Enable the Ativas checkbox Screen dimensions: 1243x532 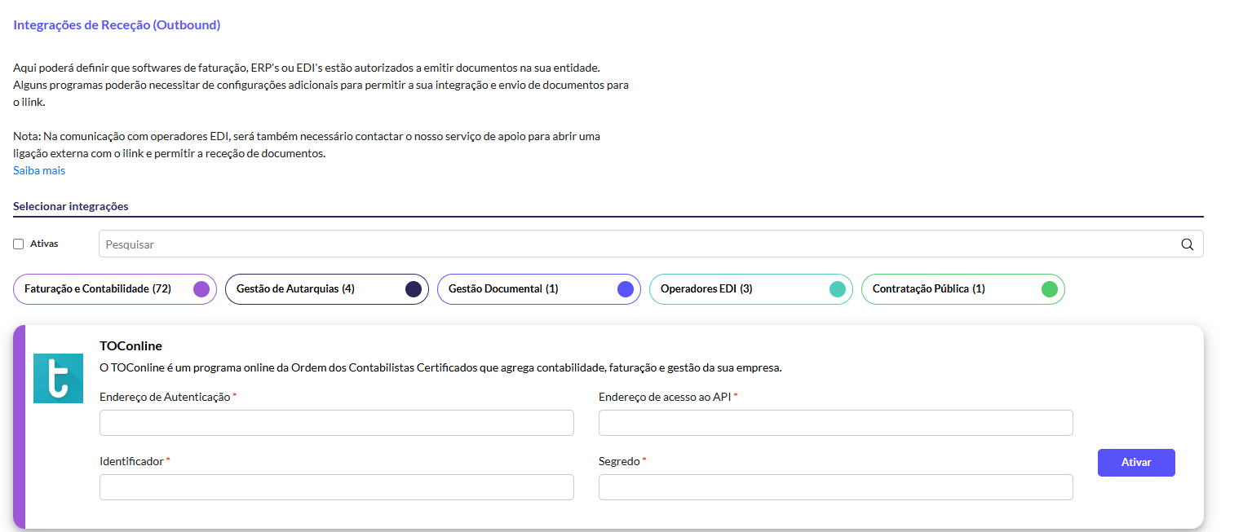click(17, 243)
